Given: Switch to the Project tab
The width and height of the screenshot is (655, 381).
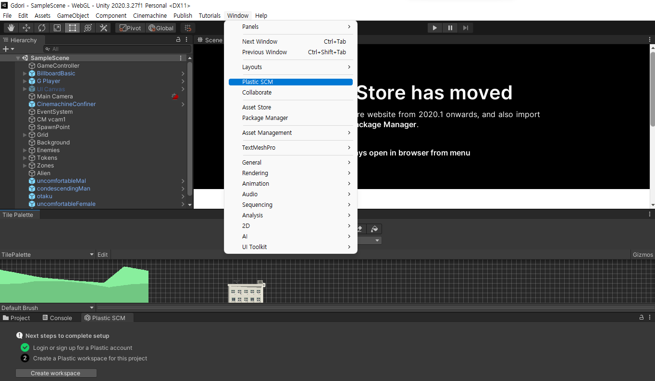Looking at the screenshot, I should pos(16,318).
